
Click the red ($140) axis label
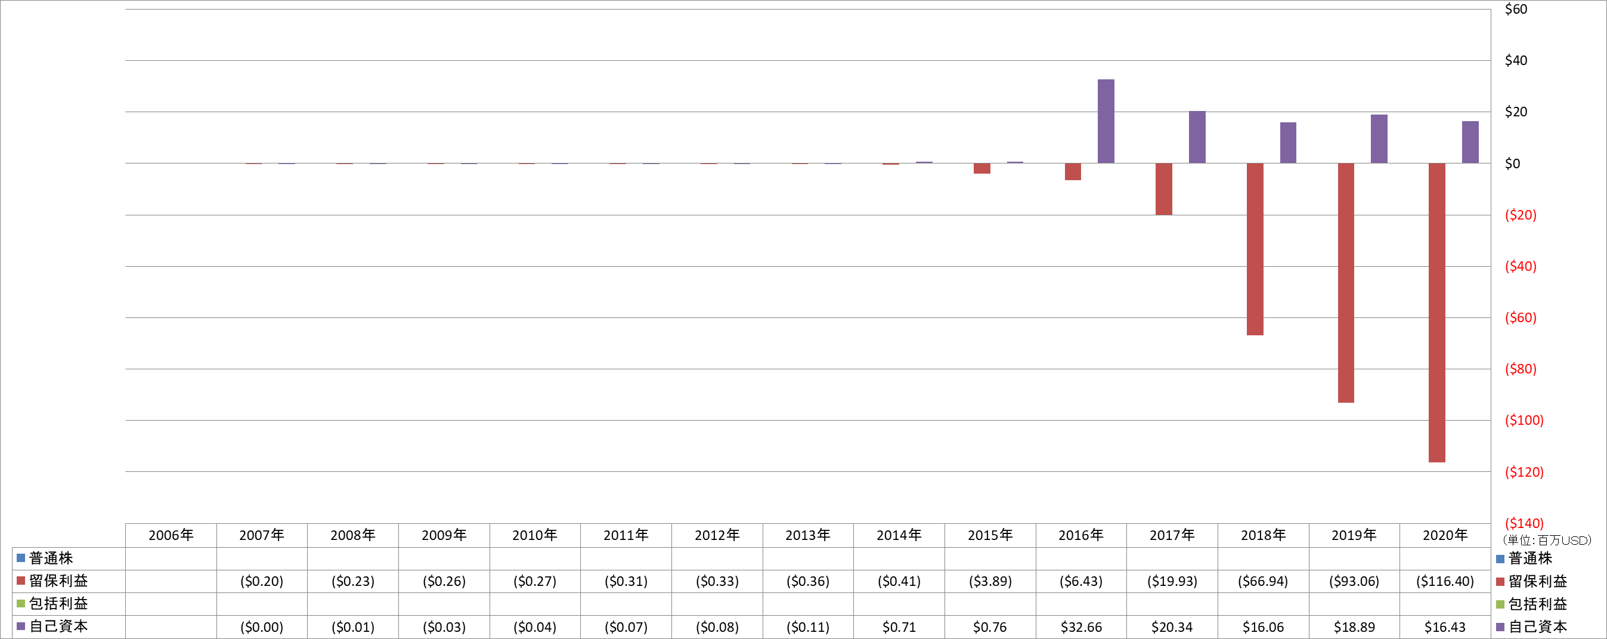(1524, 523)
